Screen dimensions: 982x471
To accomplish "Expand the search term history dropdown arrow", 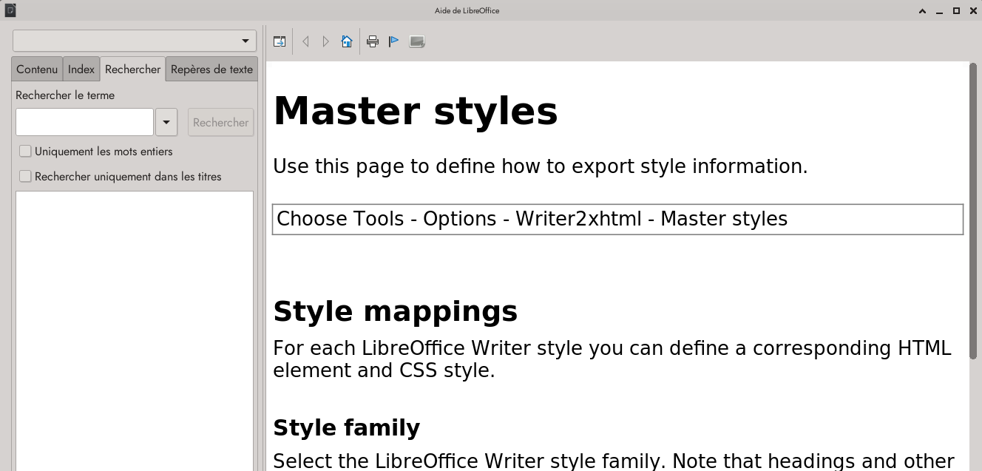I will click(166, 123).
